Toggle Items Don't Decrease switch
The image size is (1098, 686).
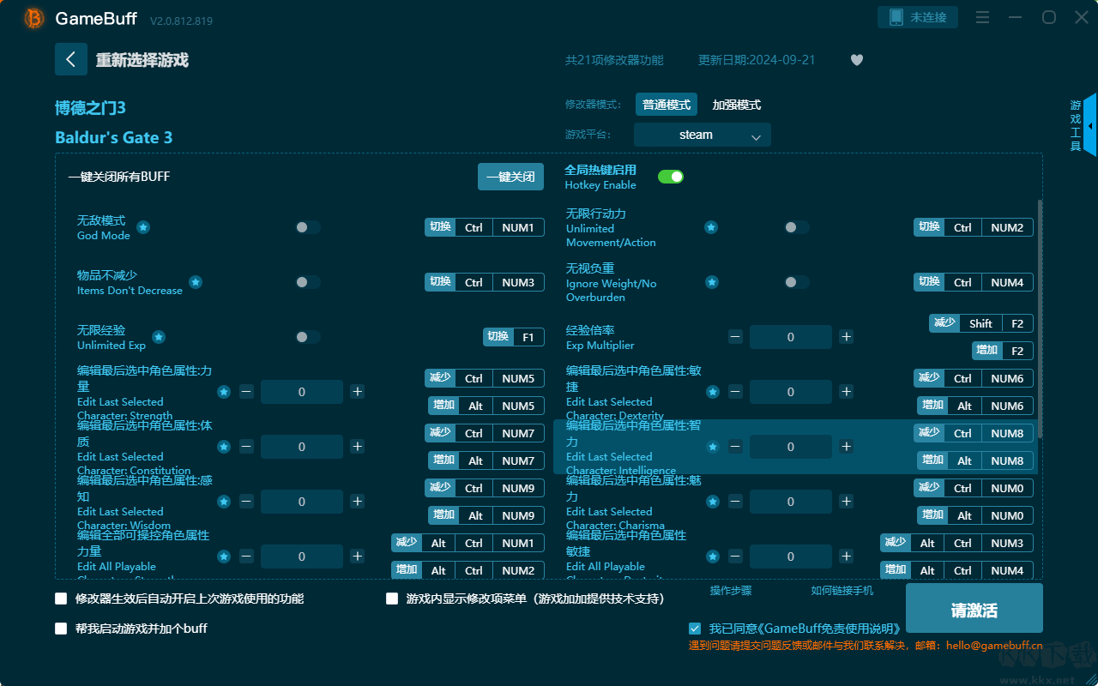click(x=308, y=282)
